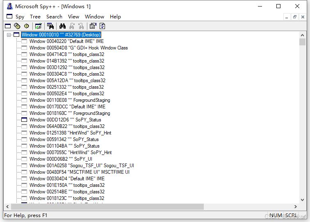The height and width of the screenshot is (222, 310).
Task: Click the window icon of "Default IME" 00040220 row
Action: tap(24, 41)
